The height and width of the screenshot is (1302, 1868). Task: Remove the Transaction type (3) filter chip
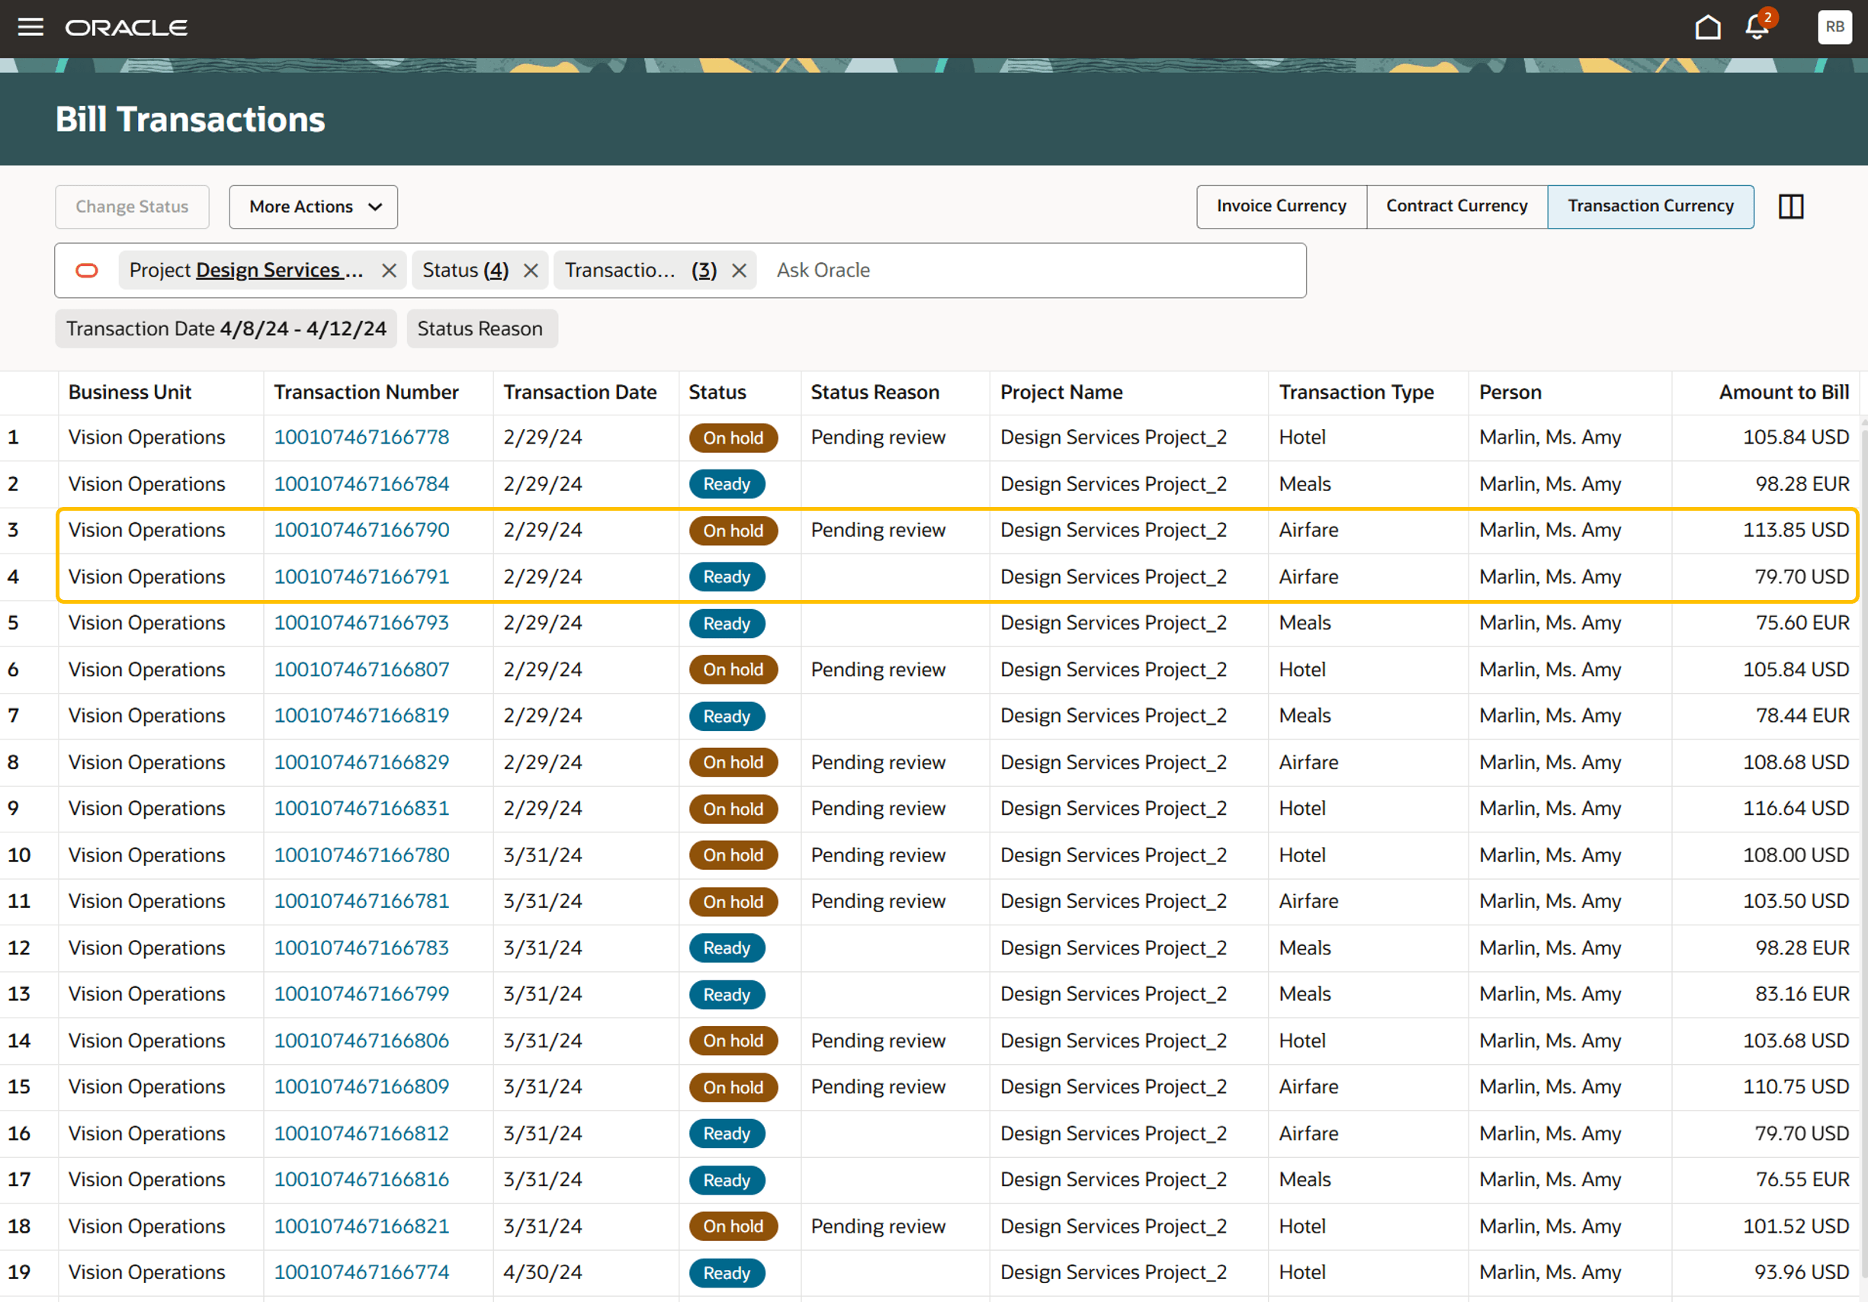pyautogui.click(x=739, y=271)
